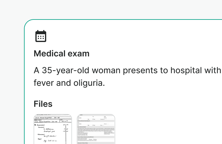Select the "Medical exam" title
Viewport: 222px width, 144px height.
pyautogui.click(x=61, y=54)
